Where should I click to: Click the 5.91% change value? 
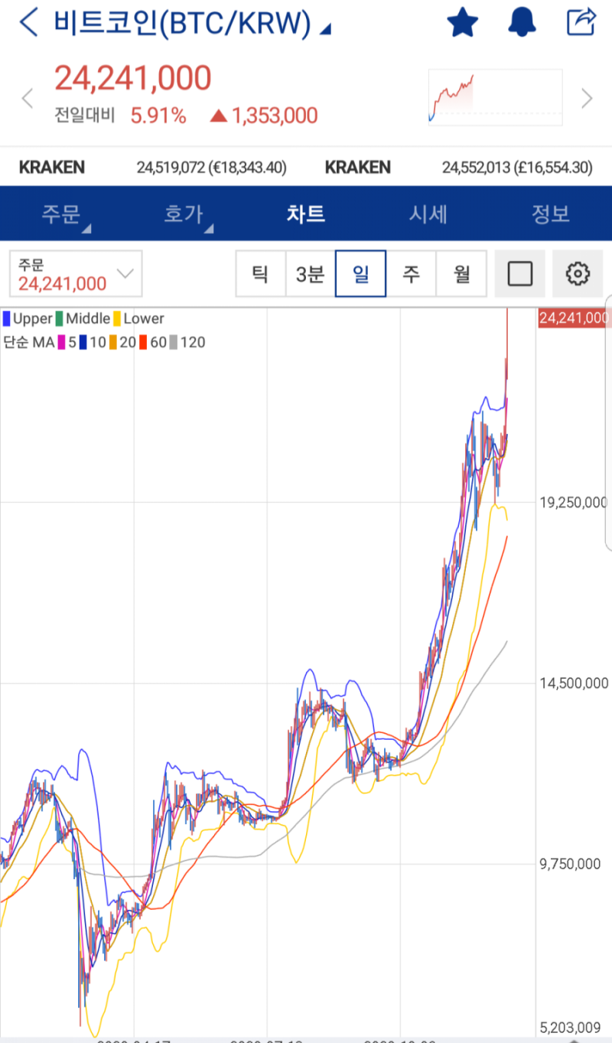coord(158,116)
